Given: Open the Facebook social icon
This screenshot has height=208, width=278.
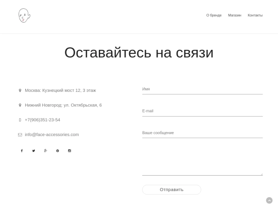Looking at the screenshot, I should tap(22, 150).
